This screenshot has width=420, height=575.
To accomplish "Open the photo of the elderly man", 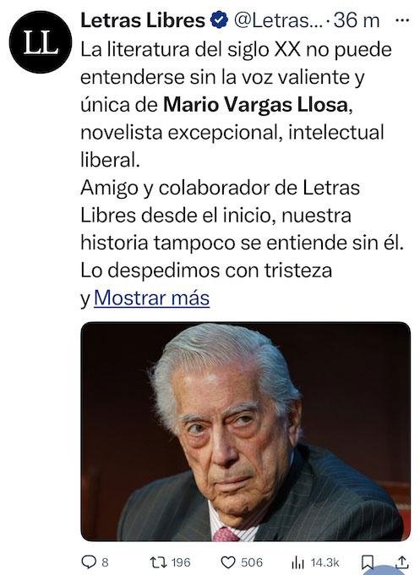I will click(x=245, y=431).
